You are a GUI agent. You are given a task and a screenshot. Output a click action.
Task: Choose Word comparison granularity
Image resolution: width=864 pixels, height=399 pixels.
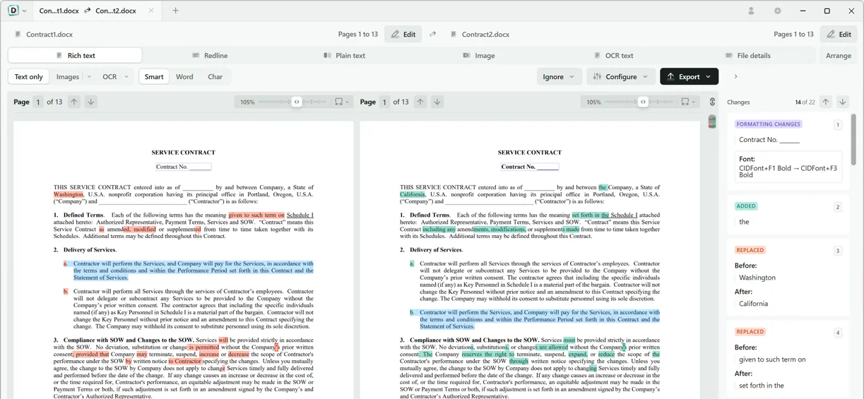(184, 76)
